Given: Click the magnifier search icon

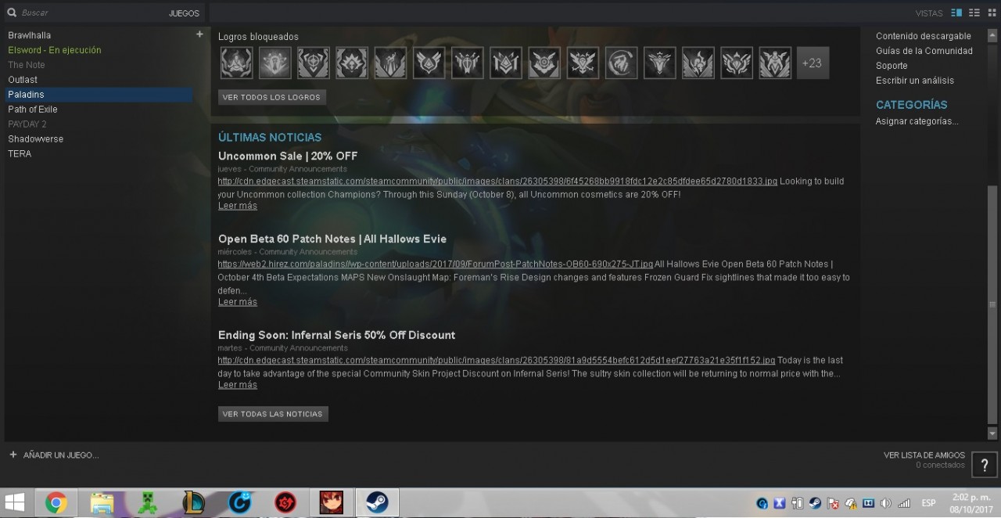Looking at the screenshot, I should (13, 13).
